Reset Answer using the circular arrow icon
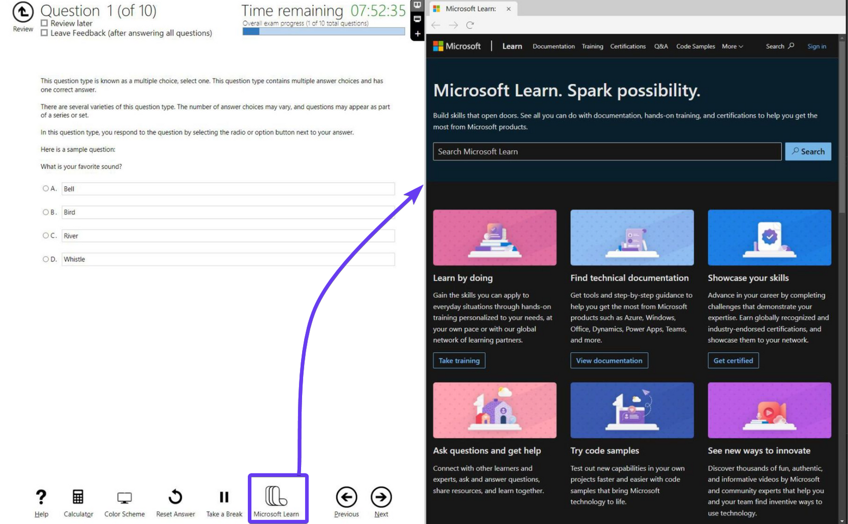The height and width of the screenshot is (524, 848). tap(175, 497)
